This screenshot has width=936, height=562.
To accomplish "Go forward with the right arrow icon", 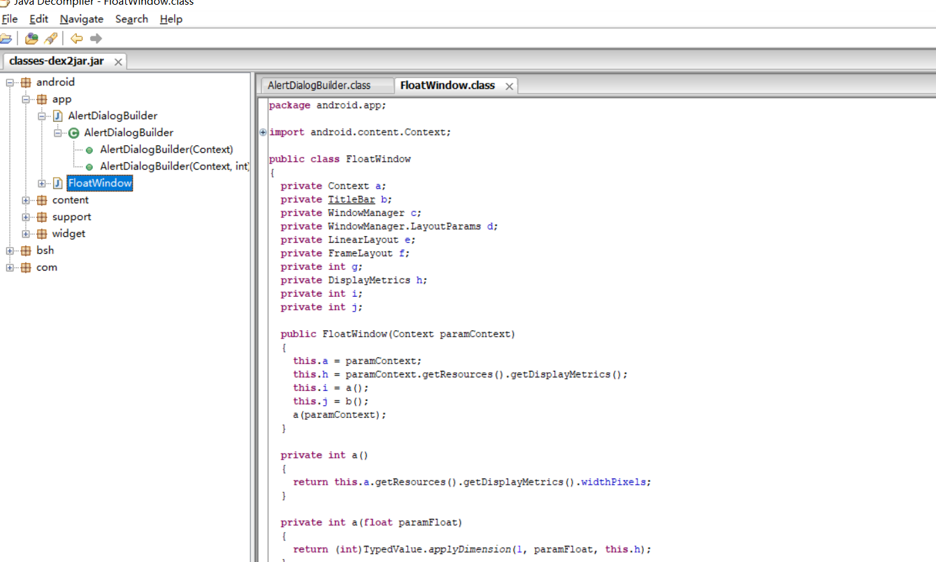I will pos(96,38).
